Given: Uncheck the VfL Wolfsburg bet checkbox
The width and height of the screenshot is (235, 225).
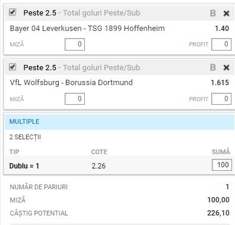Looking at the screenshot, I should (12, 67).
